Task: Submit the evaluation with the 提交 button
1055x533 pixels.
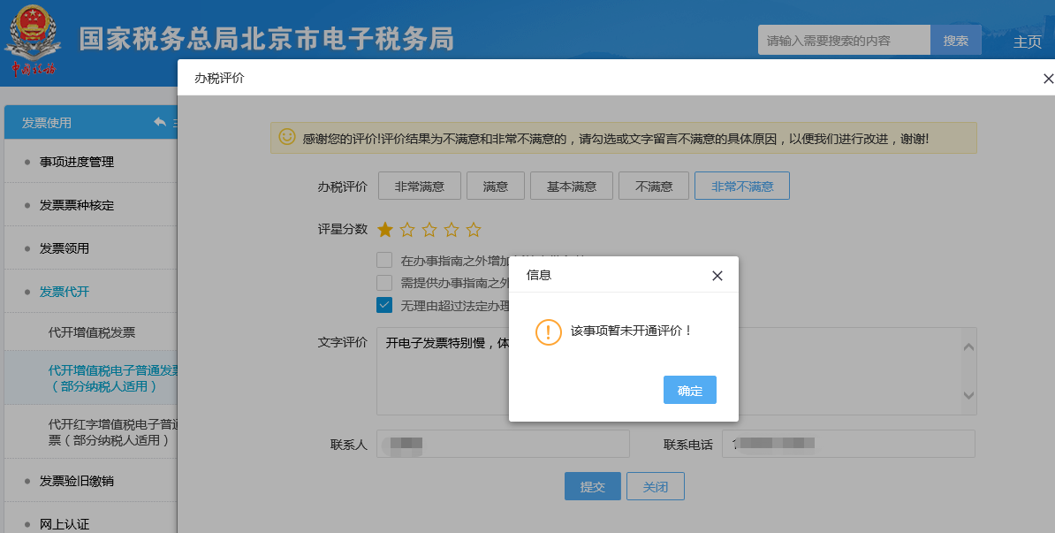Action: pyautogui.click(x=592, y=485)
